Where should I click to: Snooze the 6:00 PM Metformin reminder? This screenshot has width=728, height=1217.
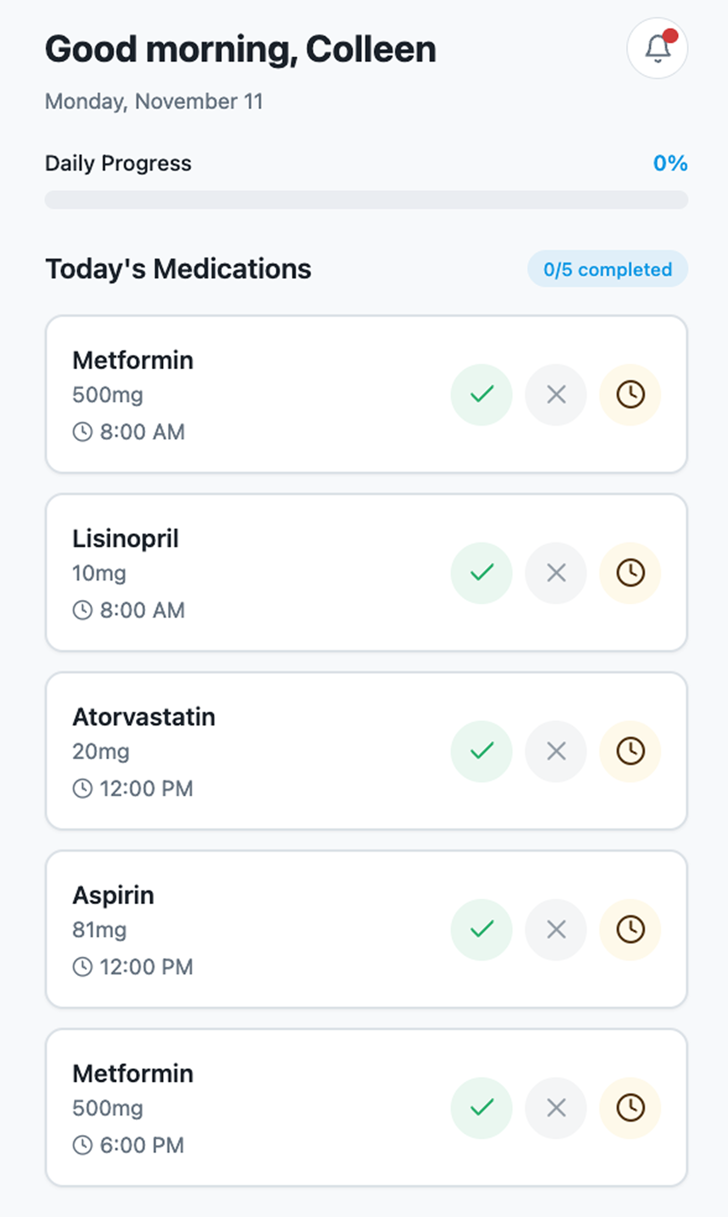[x=630, y=1108]
